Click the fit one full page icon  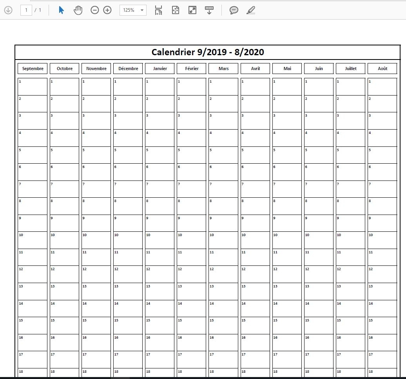coord(176,10)
